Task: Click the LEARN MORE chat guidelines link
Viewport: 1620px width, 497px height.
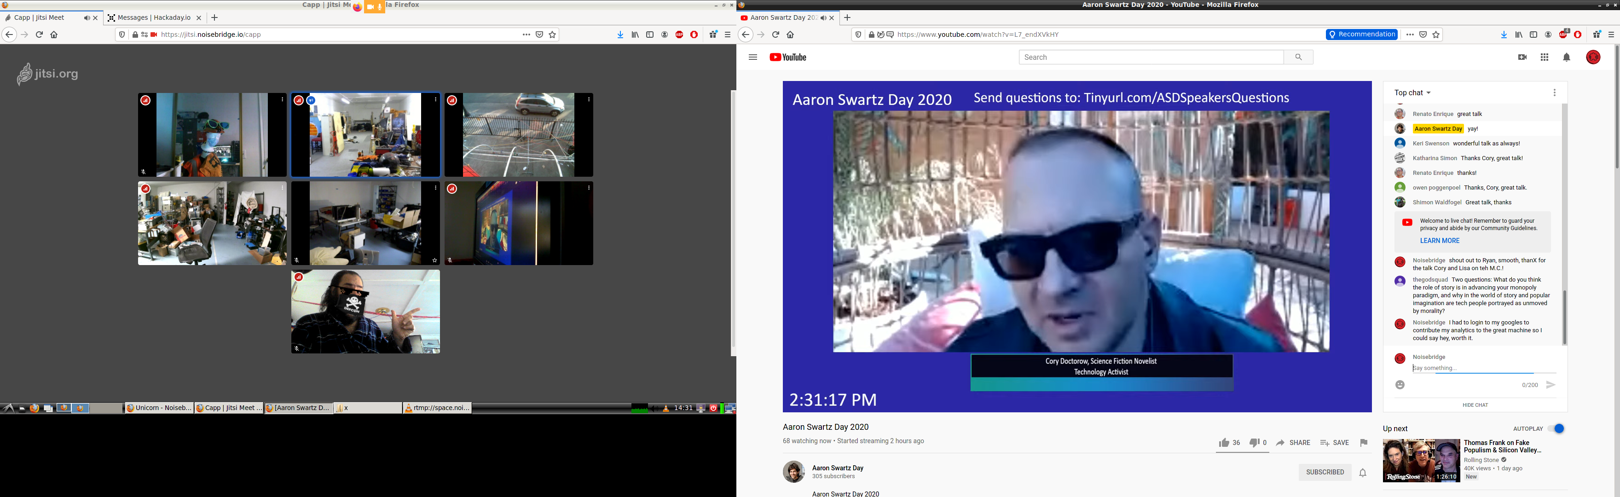Action: click(x=1440, y=240)
